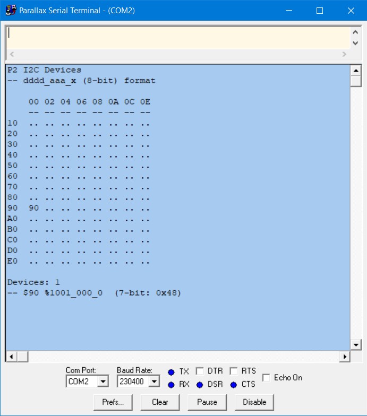
Task: Click the '0A' column header
Action: tap(114, 102)
